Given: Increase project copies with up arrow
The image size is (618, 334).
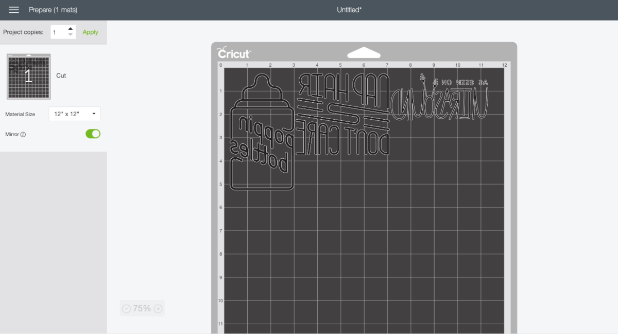Looking at the screenshot, I should pos(71,29).
